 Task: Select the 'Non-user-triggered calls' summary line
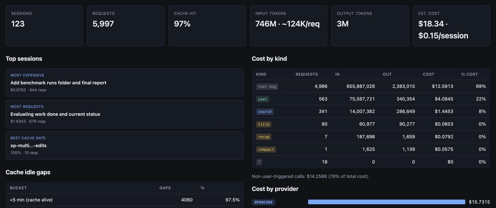(310, 176)
